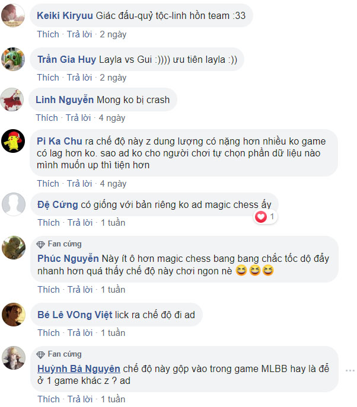View heart reaction on Đệ Cứng's comment
Screen dimensions: 357x407
pyautogui.click(x=265, y=216)
